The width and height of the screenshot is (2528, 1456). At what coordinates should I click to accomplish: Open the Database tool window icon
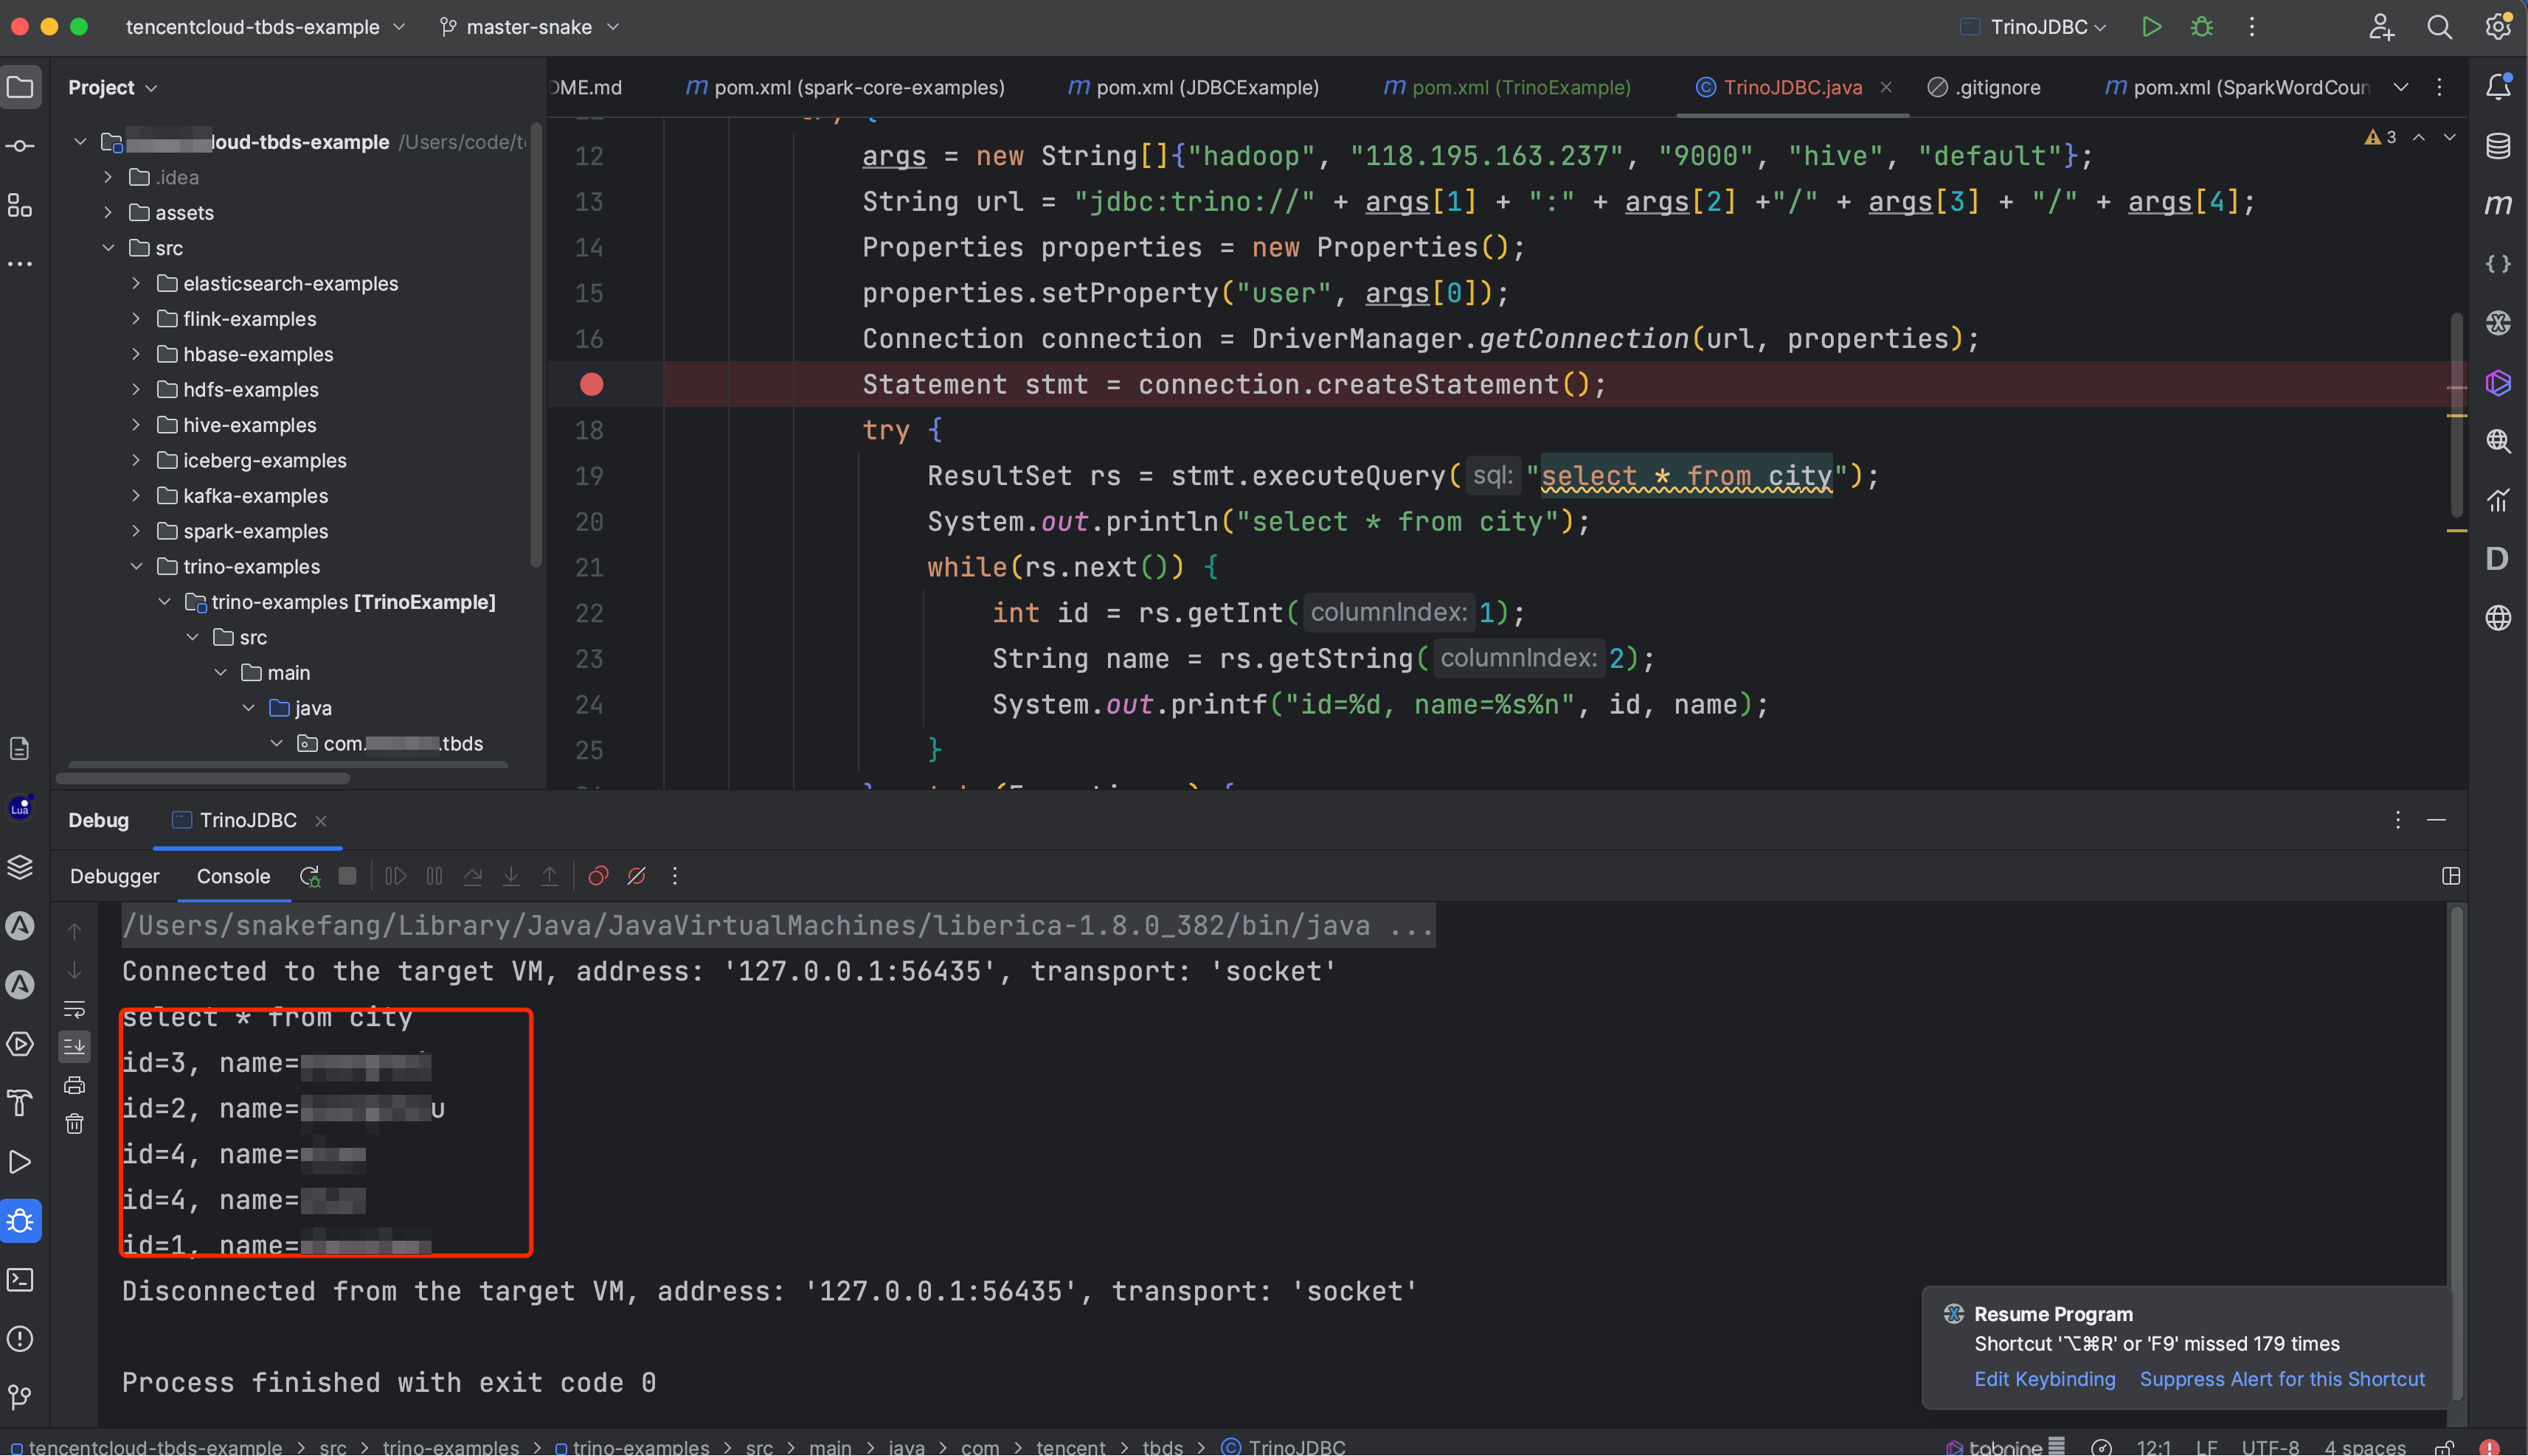[2498, 146]
